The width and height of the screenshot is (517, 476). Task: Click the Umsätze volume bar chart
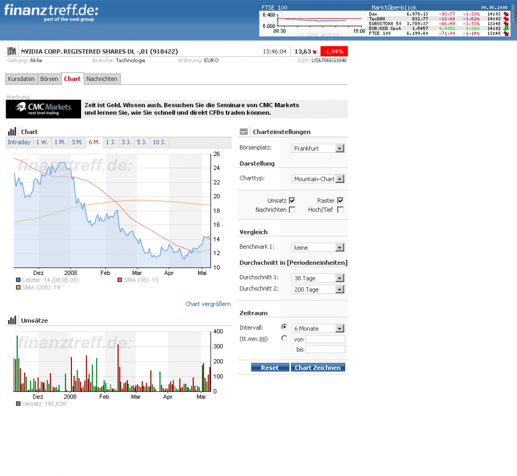(x=112, y=362)
